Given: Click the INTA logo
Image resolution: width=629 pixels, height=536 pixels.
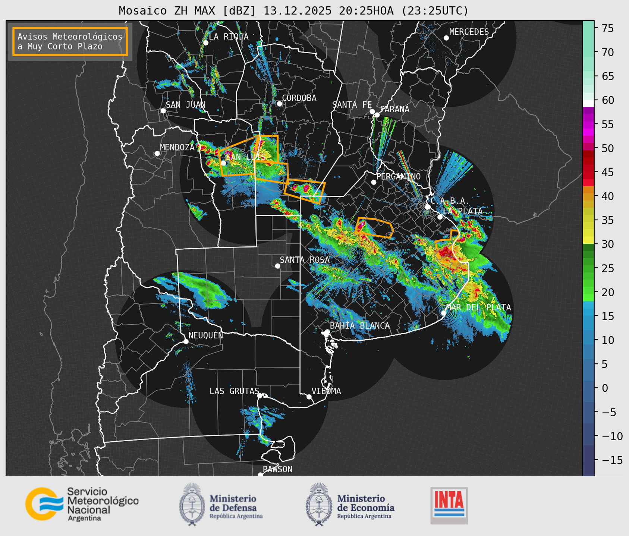Looking at the screenshot, I should (449, 505).
